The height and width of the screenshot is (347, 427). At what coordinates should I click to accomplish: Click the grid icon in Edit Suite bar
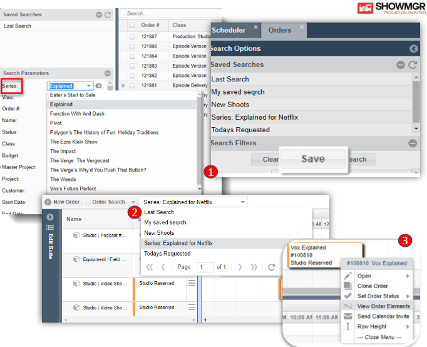pyautogui.click(x=50, y=227)
